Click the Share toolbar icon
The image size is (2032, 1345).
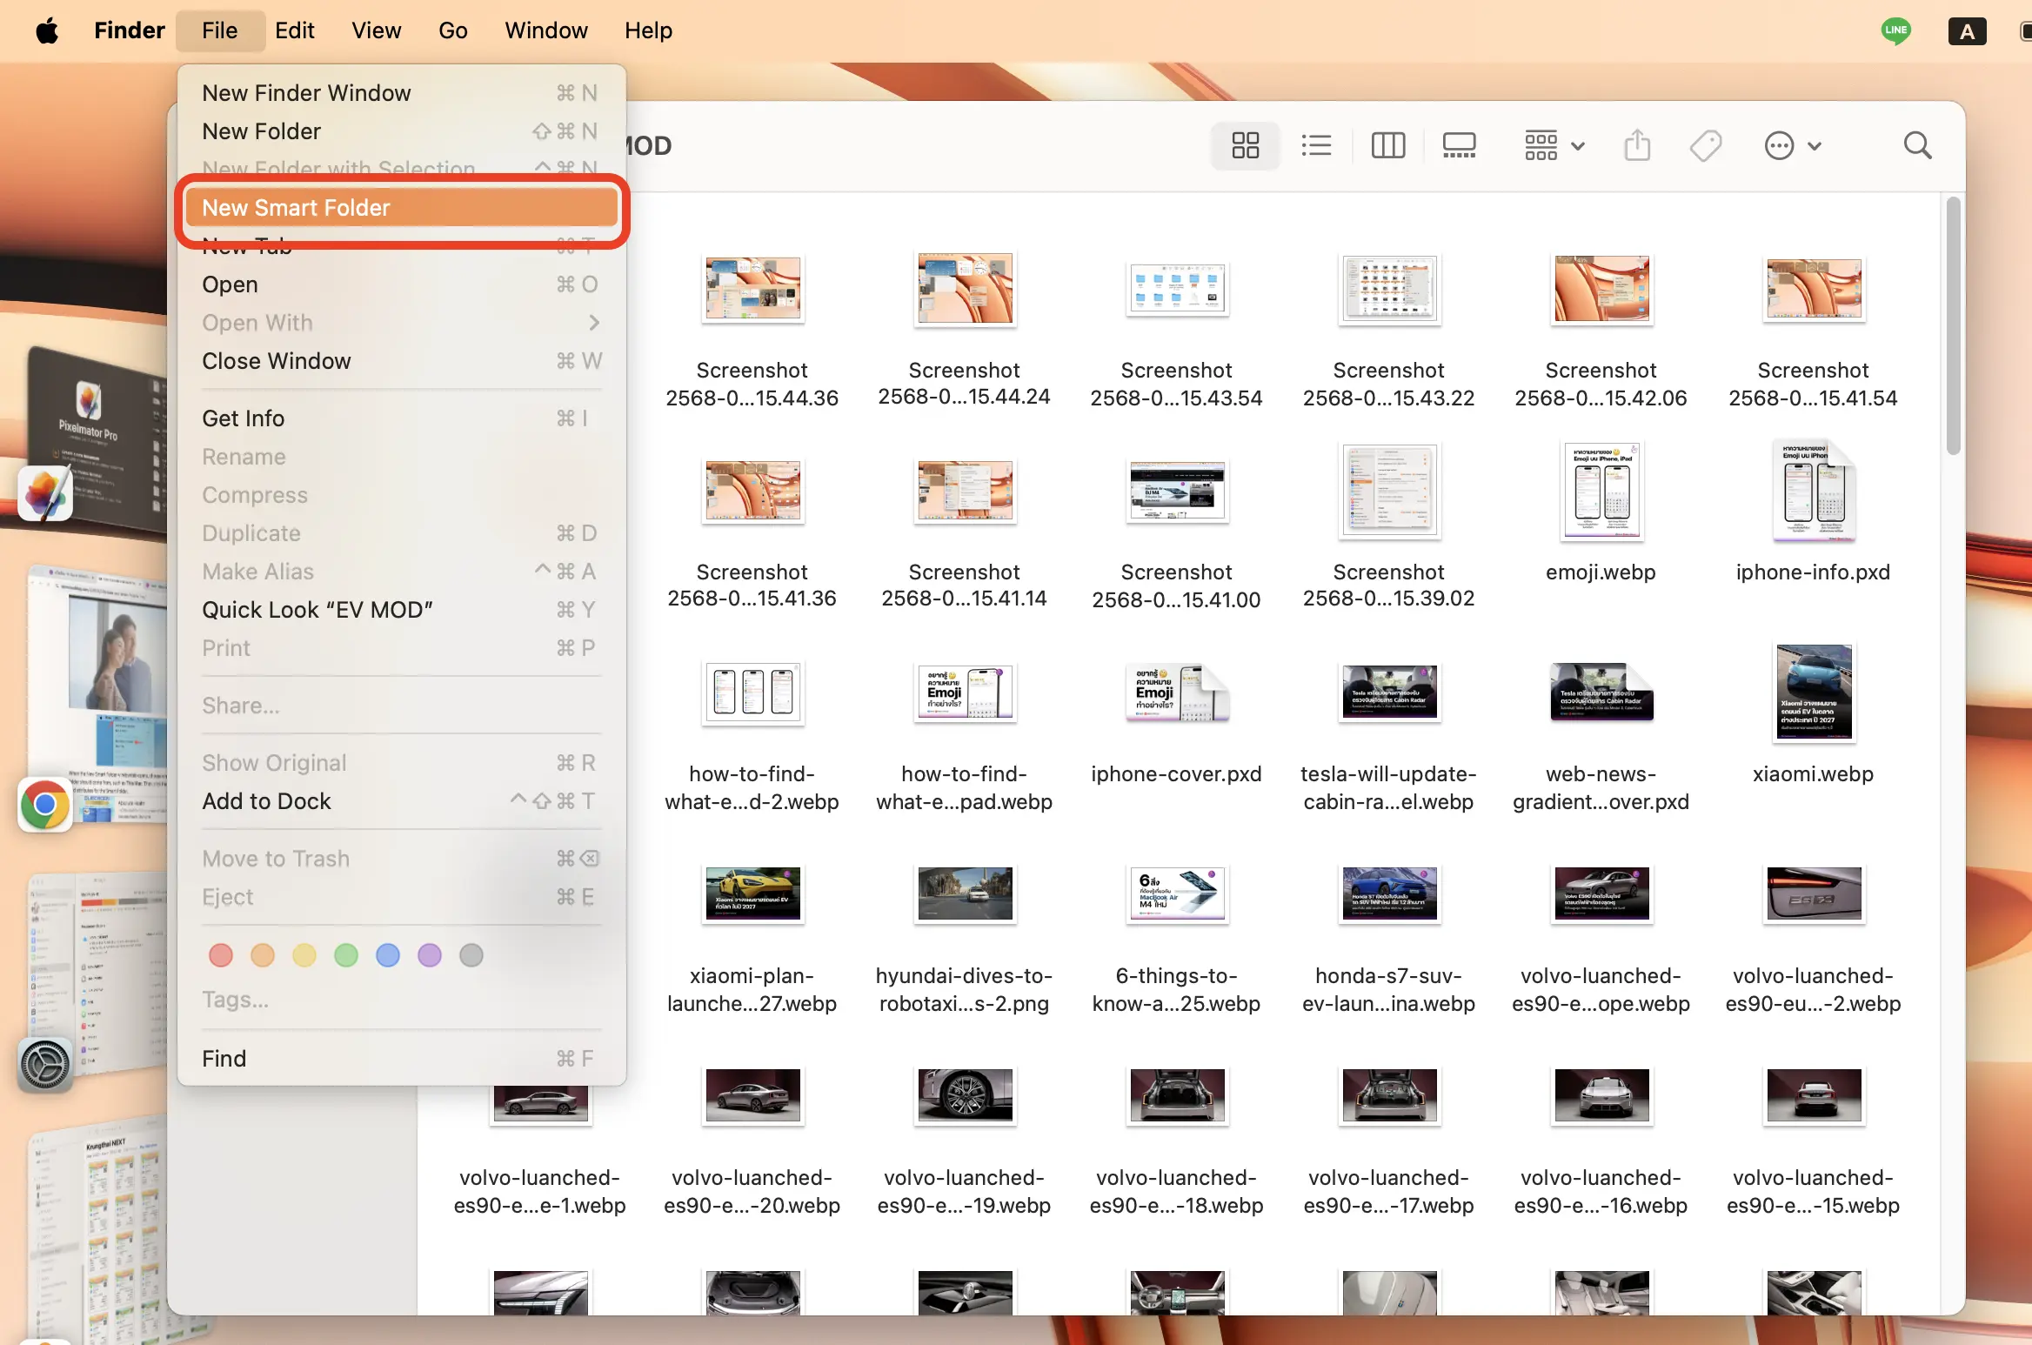click(1637, 145)
